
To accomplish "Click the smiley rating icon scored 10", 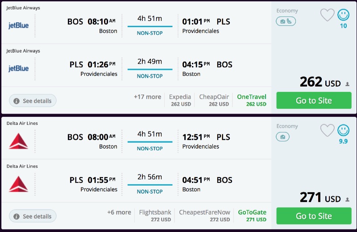I will (343, 15).
